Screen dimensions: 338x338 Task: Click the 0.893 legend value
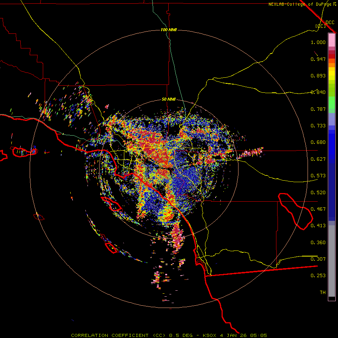pos(318,75)
